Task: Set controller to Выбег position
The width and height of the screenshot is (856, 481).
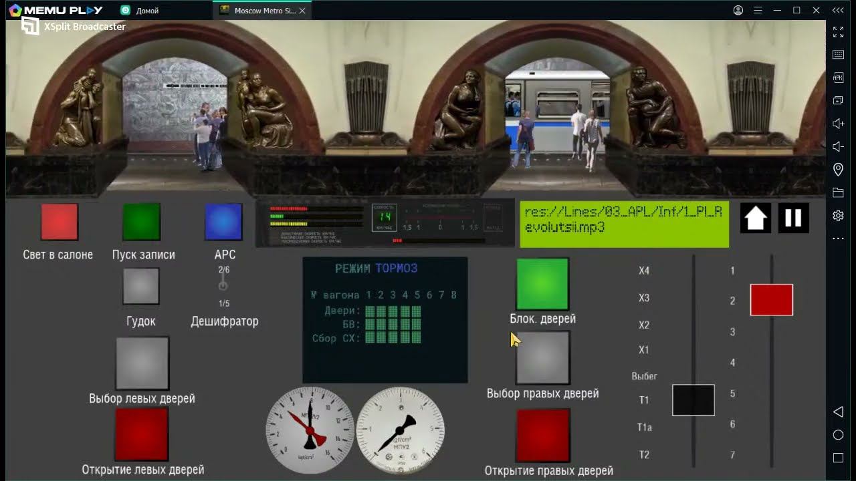Action: [645, 376]
